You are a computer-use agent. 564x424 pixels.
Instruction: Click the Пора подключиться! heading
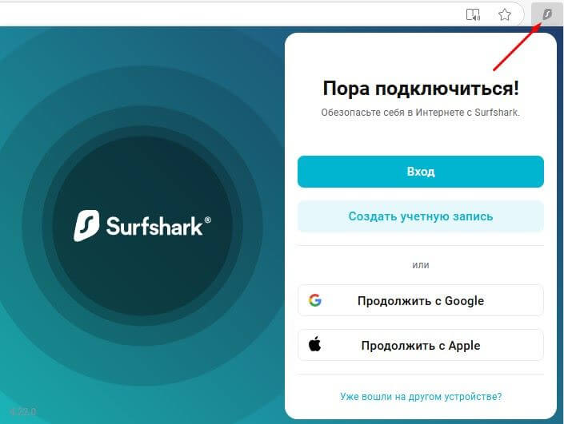coord(421,89)
